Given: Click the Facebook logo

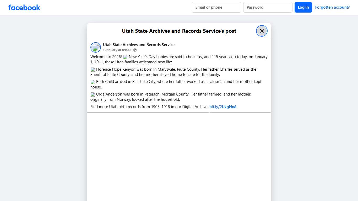Looking at the screenshot, I should tap(24, 8).
